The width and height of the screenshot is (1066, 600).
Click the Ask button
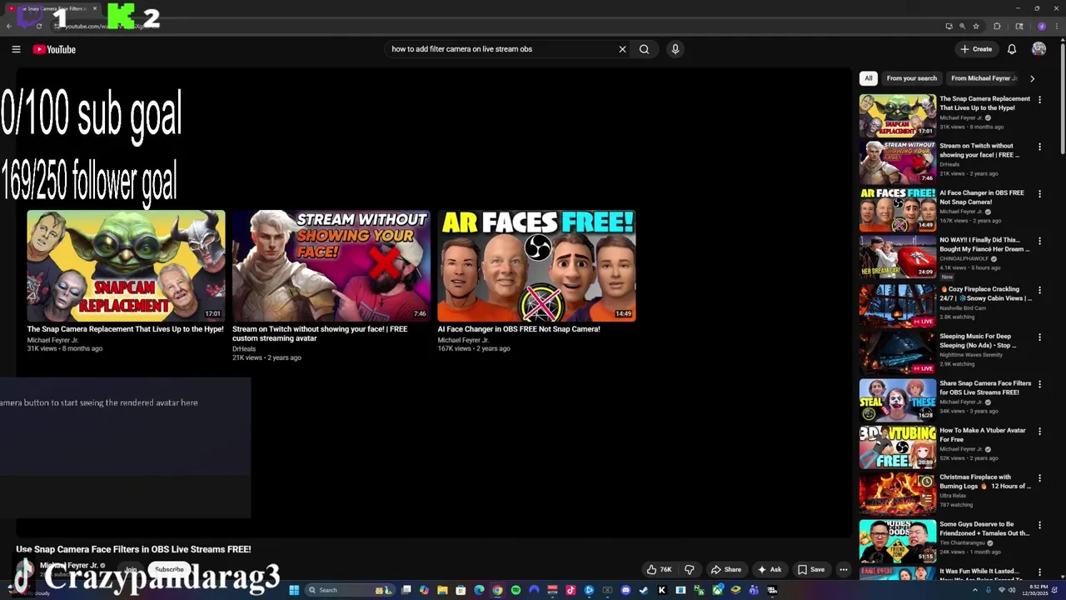(x=770, y=570)
